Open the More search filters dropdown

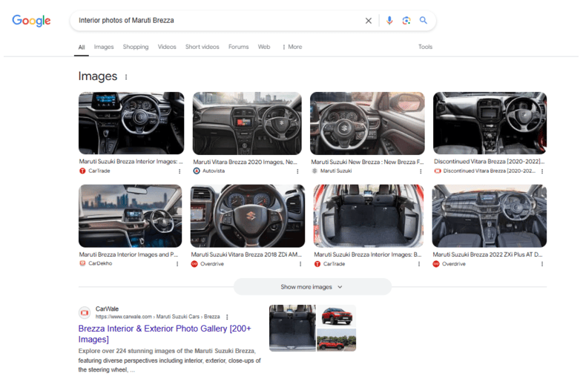pos(291,47)
